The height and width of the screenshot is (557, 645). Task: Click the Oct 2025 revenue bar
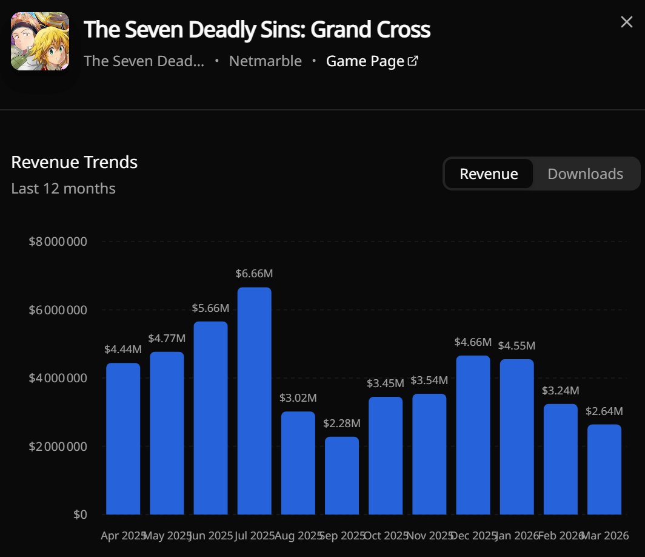point(386,455)
